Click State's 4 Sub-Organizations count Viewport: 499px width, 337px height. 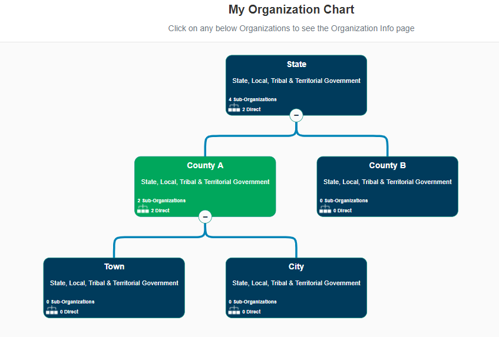click(253, 99)
